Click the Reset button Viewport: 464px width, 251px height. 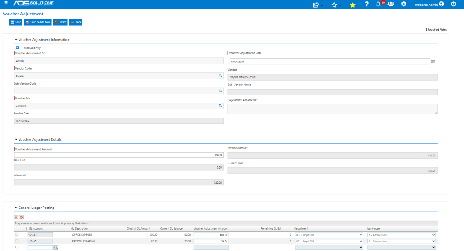click(60, 22)
